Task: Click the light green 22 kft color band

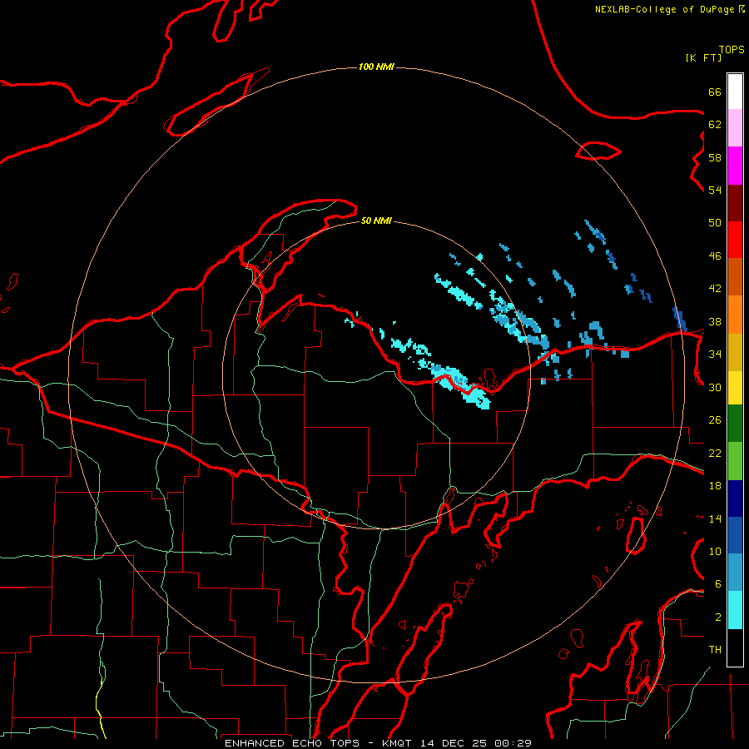Action: 735,461
